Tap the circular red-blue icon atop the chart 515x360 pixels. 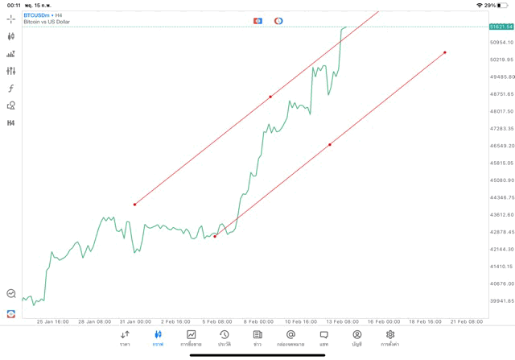[278, 21]
